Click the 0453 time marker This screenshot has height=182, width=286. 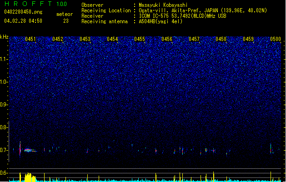[85, 39]
